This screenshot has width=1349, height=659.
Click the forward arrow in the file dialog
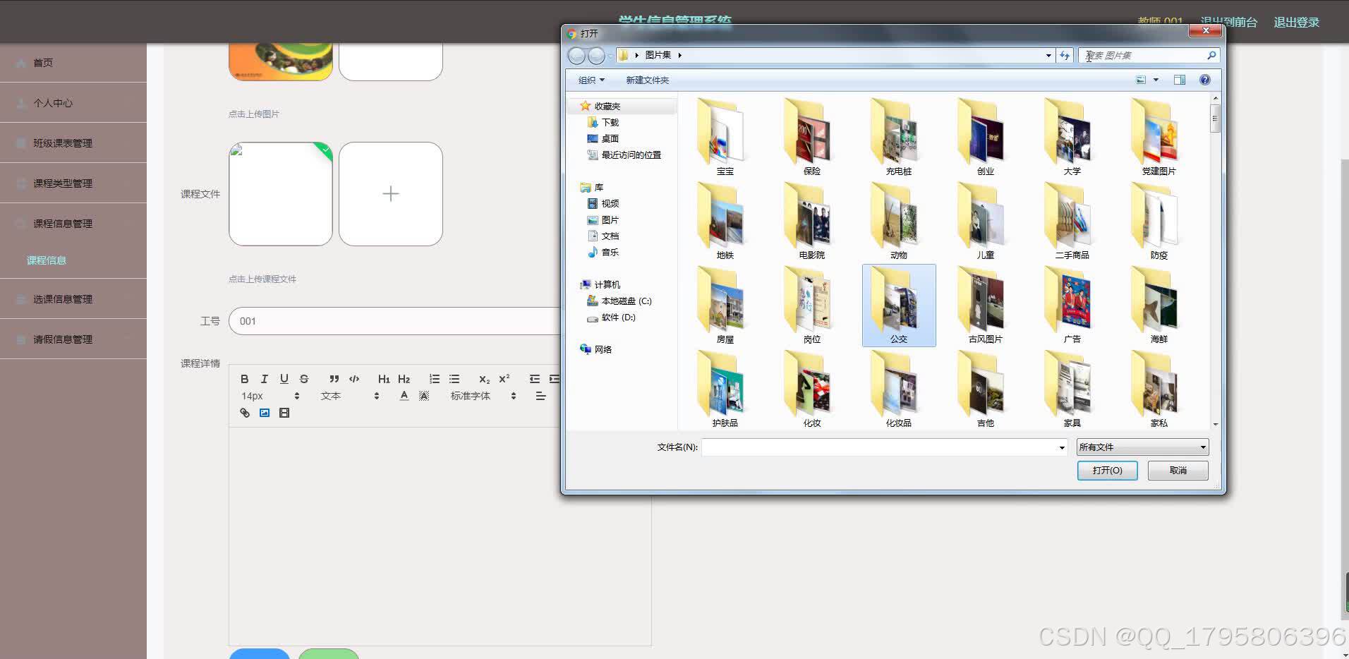click(x=596, y=56)
